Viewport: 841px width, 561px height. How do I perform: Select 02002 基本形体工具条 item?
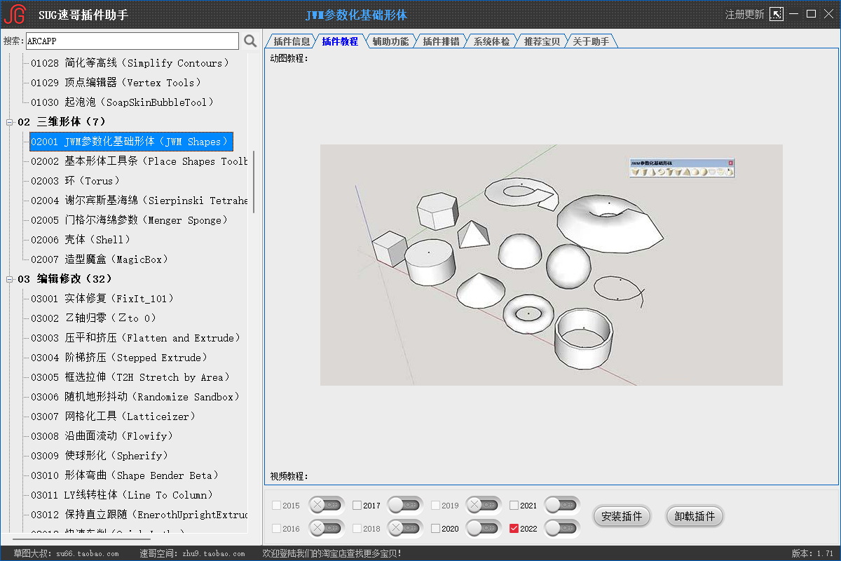(x=139, y=161)
